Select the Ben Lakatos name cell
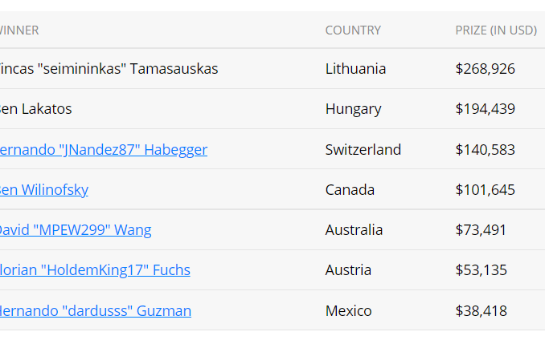545x344 pixels. point(36,109)
